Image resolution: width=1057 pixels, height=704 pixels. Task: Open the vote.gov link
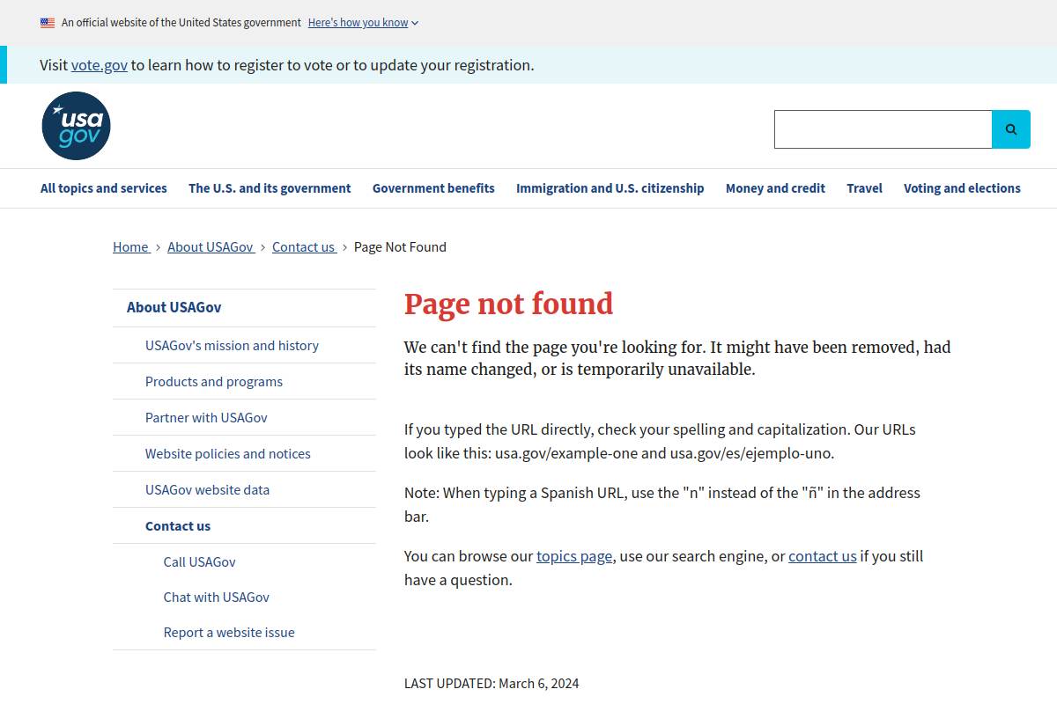[100, 65]
